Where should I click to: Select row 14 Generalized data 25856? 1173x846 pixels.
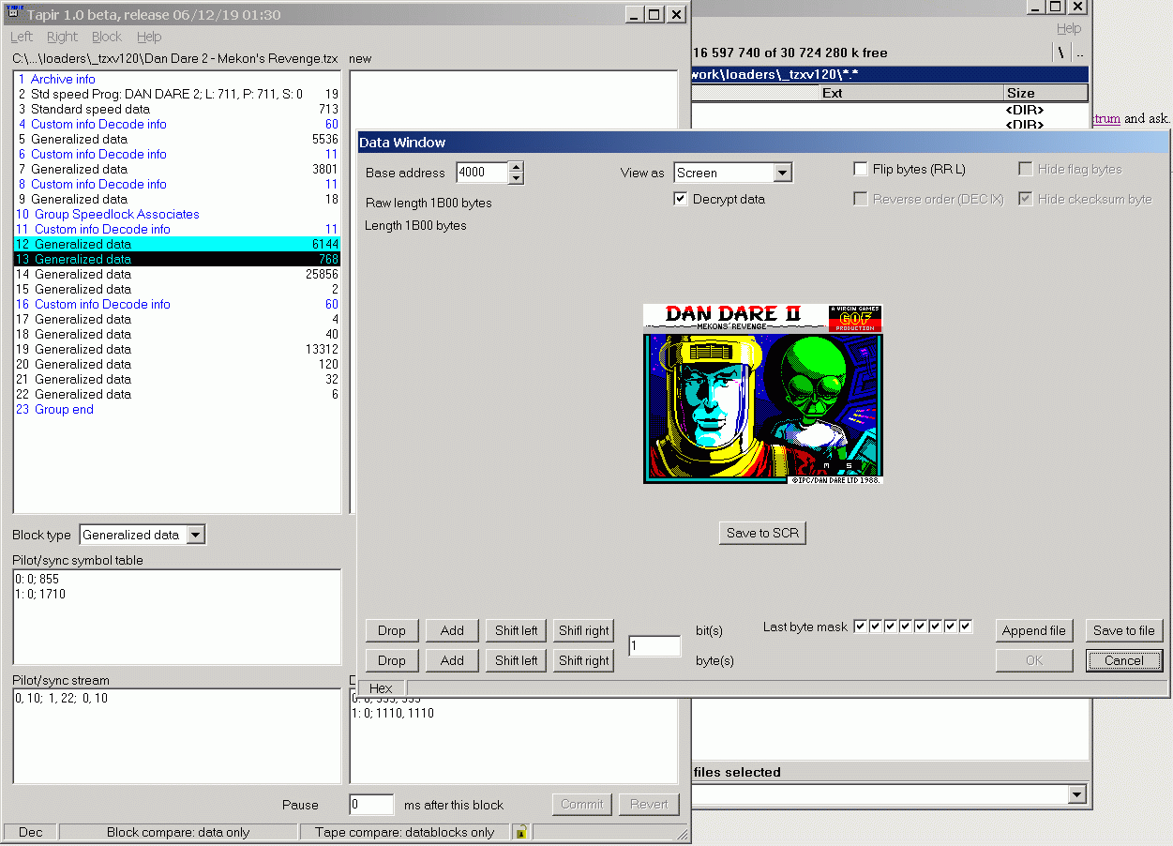(x=177, y=274)
